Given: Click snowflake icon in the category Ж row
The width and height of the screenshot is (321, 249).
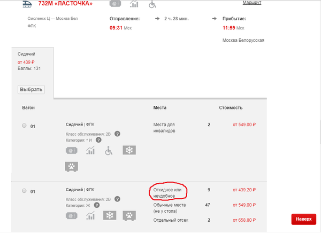Looking at the screenshot, I should 110,215.
